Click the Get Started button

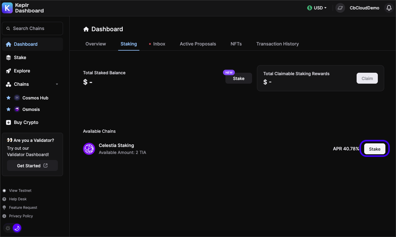[x=32, y=165]
